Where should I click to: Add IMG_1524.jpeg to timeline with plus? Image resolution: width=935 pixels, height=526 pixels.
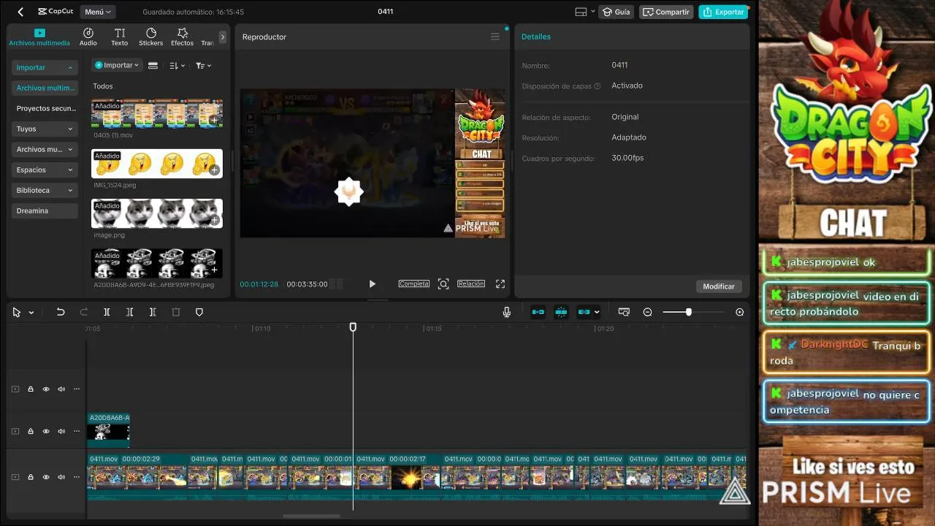pyautogui.click(x=214, y=170)
